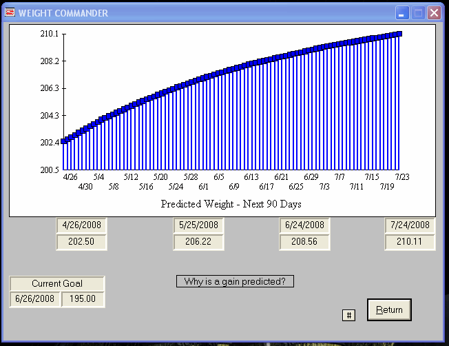
Task: Select the 4/26/2008 date field
Action: (82, 225)
